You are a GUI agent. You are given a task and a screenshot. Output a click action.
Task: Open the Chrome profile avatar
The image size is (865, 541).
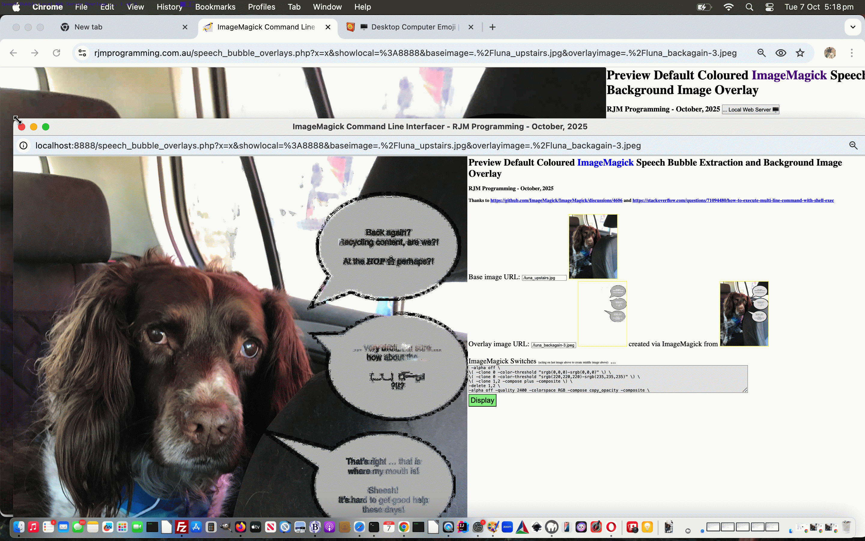tap(830, 53)
